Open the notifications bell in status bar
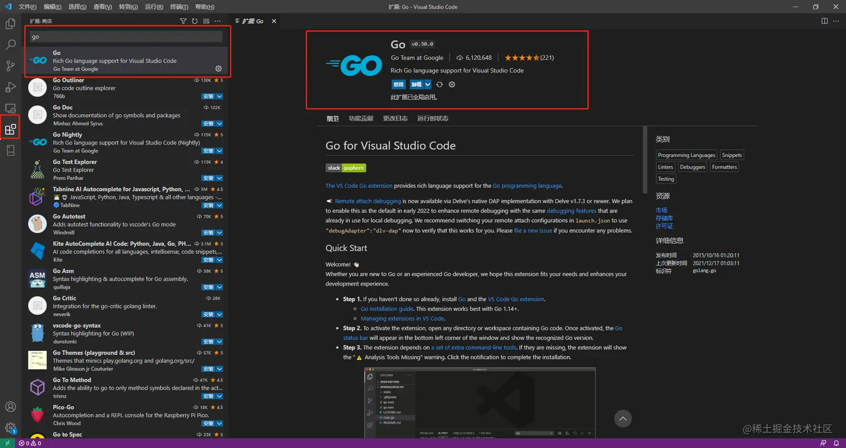This screenshot has width=846, height=448. 836,444
